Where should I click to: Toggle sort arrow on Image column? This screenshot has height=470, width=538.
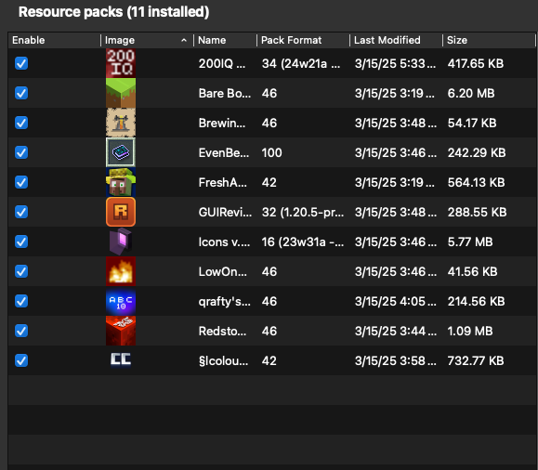(184, 40)
